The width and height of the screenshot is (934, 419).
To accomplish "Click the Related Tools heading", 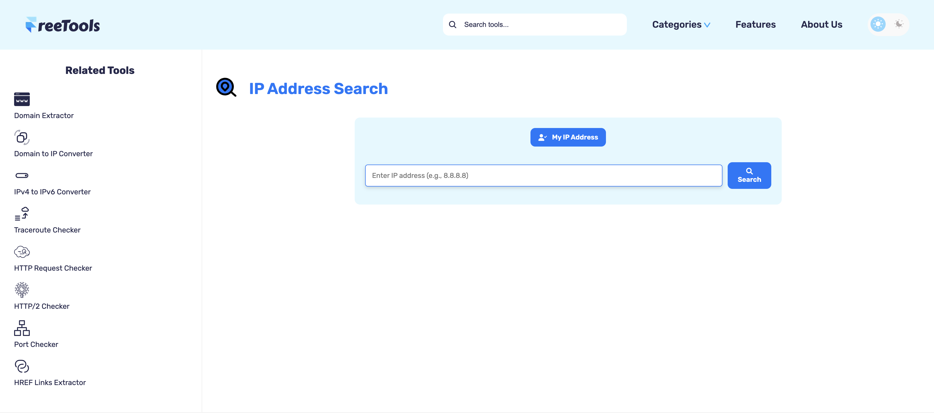I will point(100,70).
